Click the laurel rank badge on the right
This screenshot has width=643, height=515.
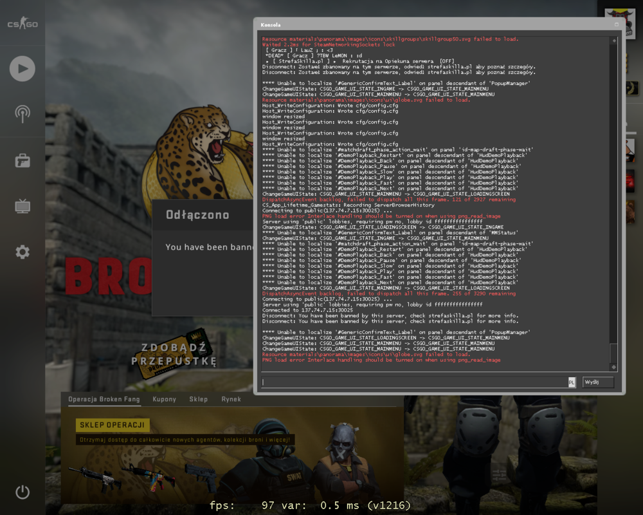[x=632, y=88]
